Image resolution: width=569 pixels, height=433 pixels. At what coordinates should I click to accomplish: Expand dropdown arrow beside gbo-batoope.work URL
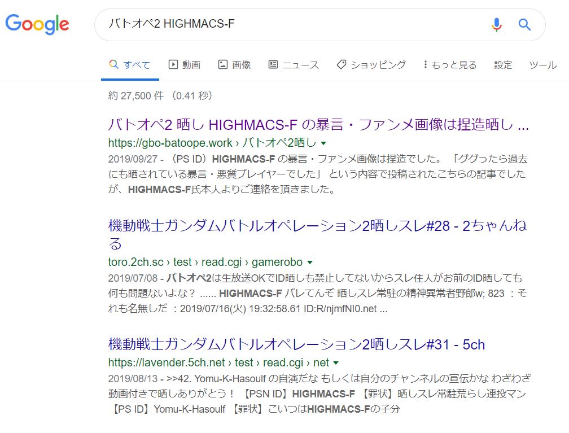coord(323,143)
